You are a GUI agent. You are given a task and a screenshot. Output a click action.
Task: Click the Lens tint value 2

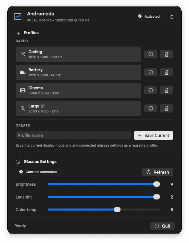172,197
